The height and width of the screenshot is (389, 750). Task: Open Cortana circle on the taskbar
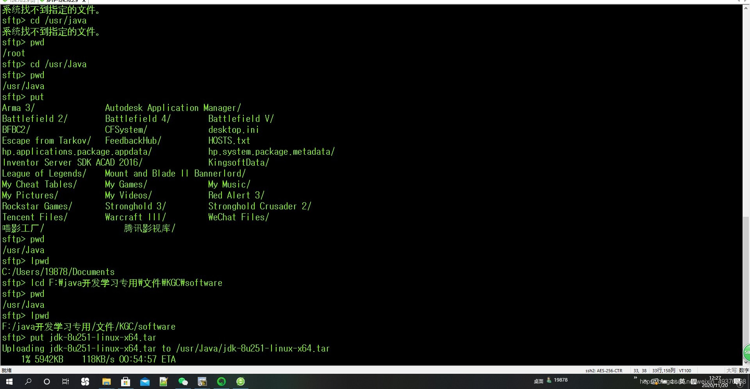(x=47, y=382)
